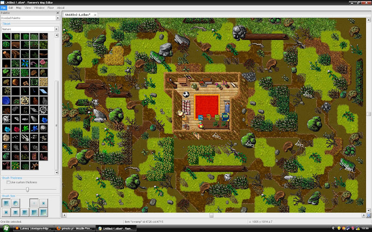Open the Floor menu
The height and width of the screenshot is (232, 372).
(51, 7)
